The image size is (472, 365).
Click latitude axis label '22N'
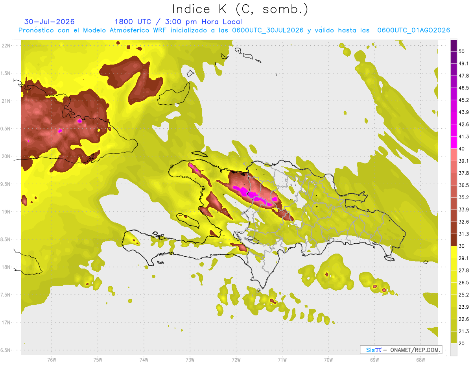pyautogui.click(x=6, y=46)
